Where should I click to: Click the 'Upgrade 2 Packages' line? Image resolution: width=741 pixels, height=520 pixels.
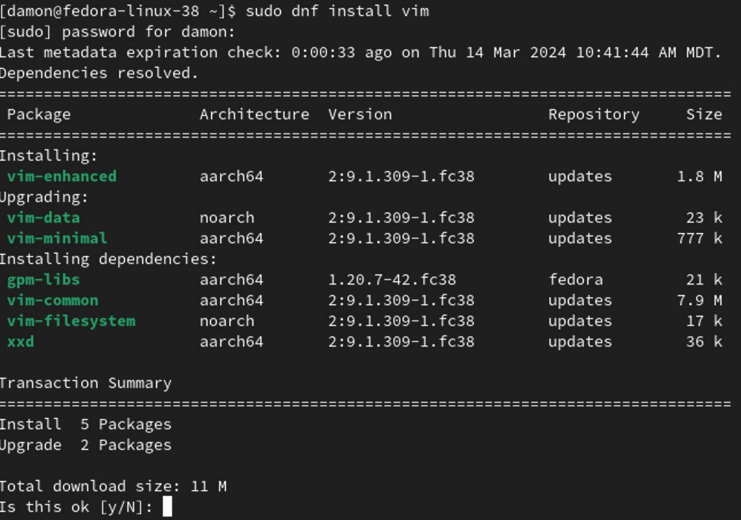coord(85,445)
